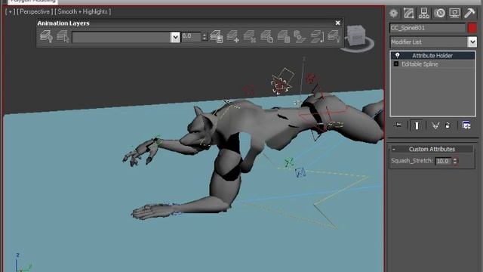Click Paste New Layer icon

click(300, 37)
